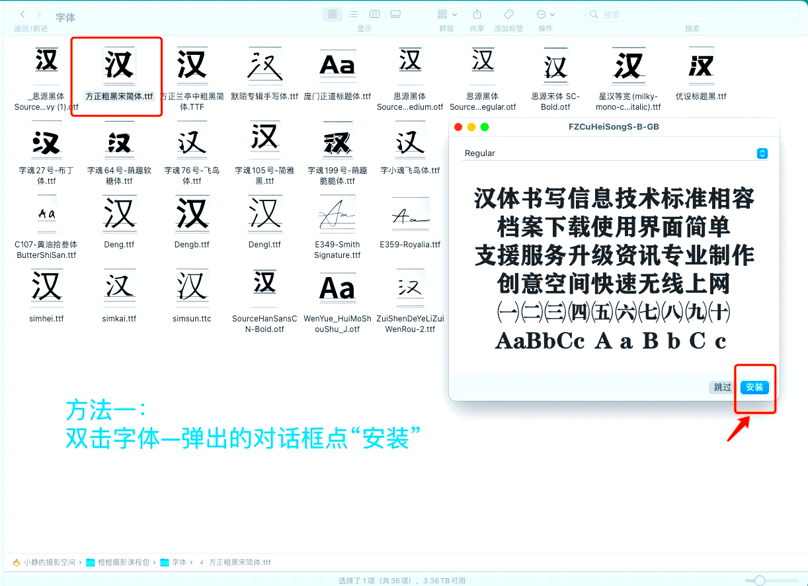Click the Add Tags (添加标签) icon
808x586 pixels.
pos(508,14)
